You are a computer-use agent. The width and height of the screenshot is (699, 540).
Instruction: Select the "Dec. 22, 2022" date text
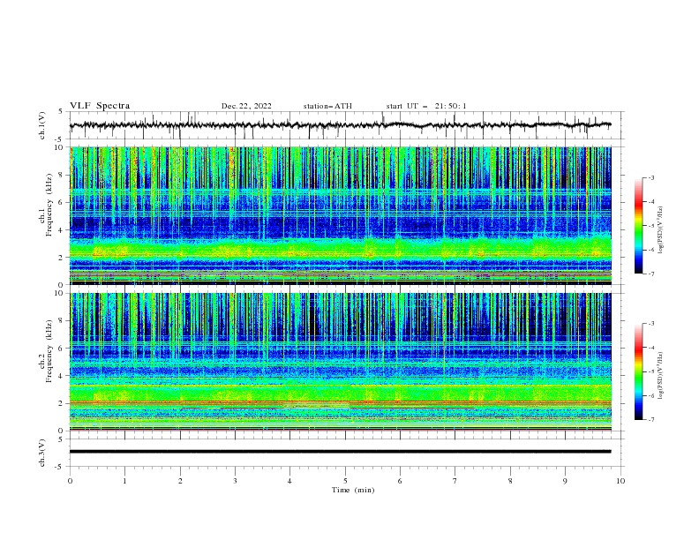246,106
